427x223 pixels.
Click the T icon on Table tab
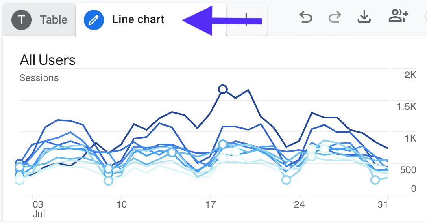22,19
